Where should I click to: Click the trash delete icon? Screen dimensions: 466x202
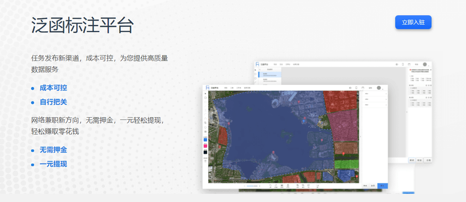click(288, 185)
